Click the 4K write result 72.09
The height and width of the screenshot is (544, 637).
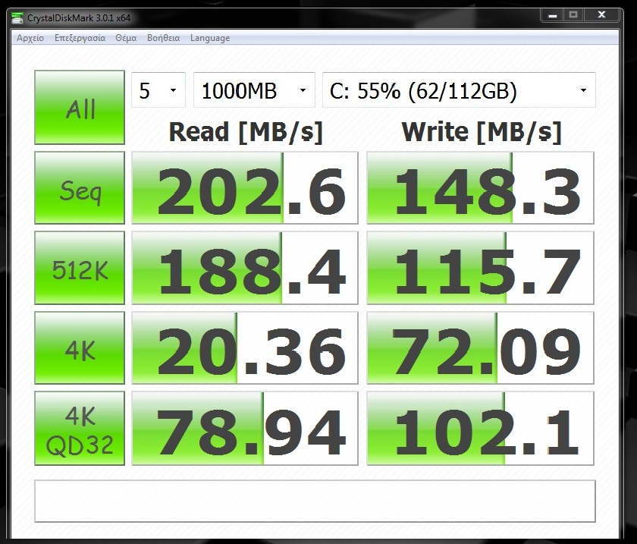(480, 348)
